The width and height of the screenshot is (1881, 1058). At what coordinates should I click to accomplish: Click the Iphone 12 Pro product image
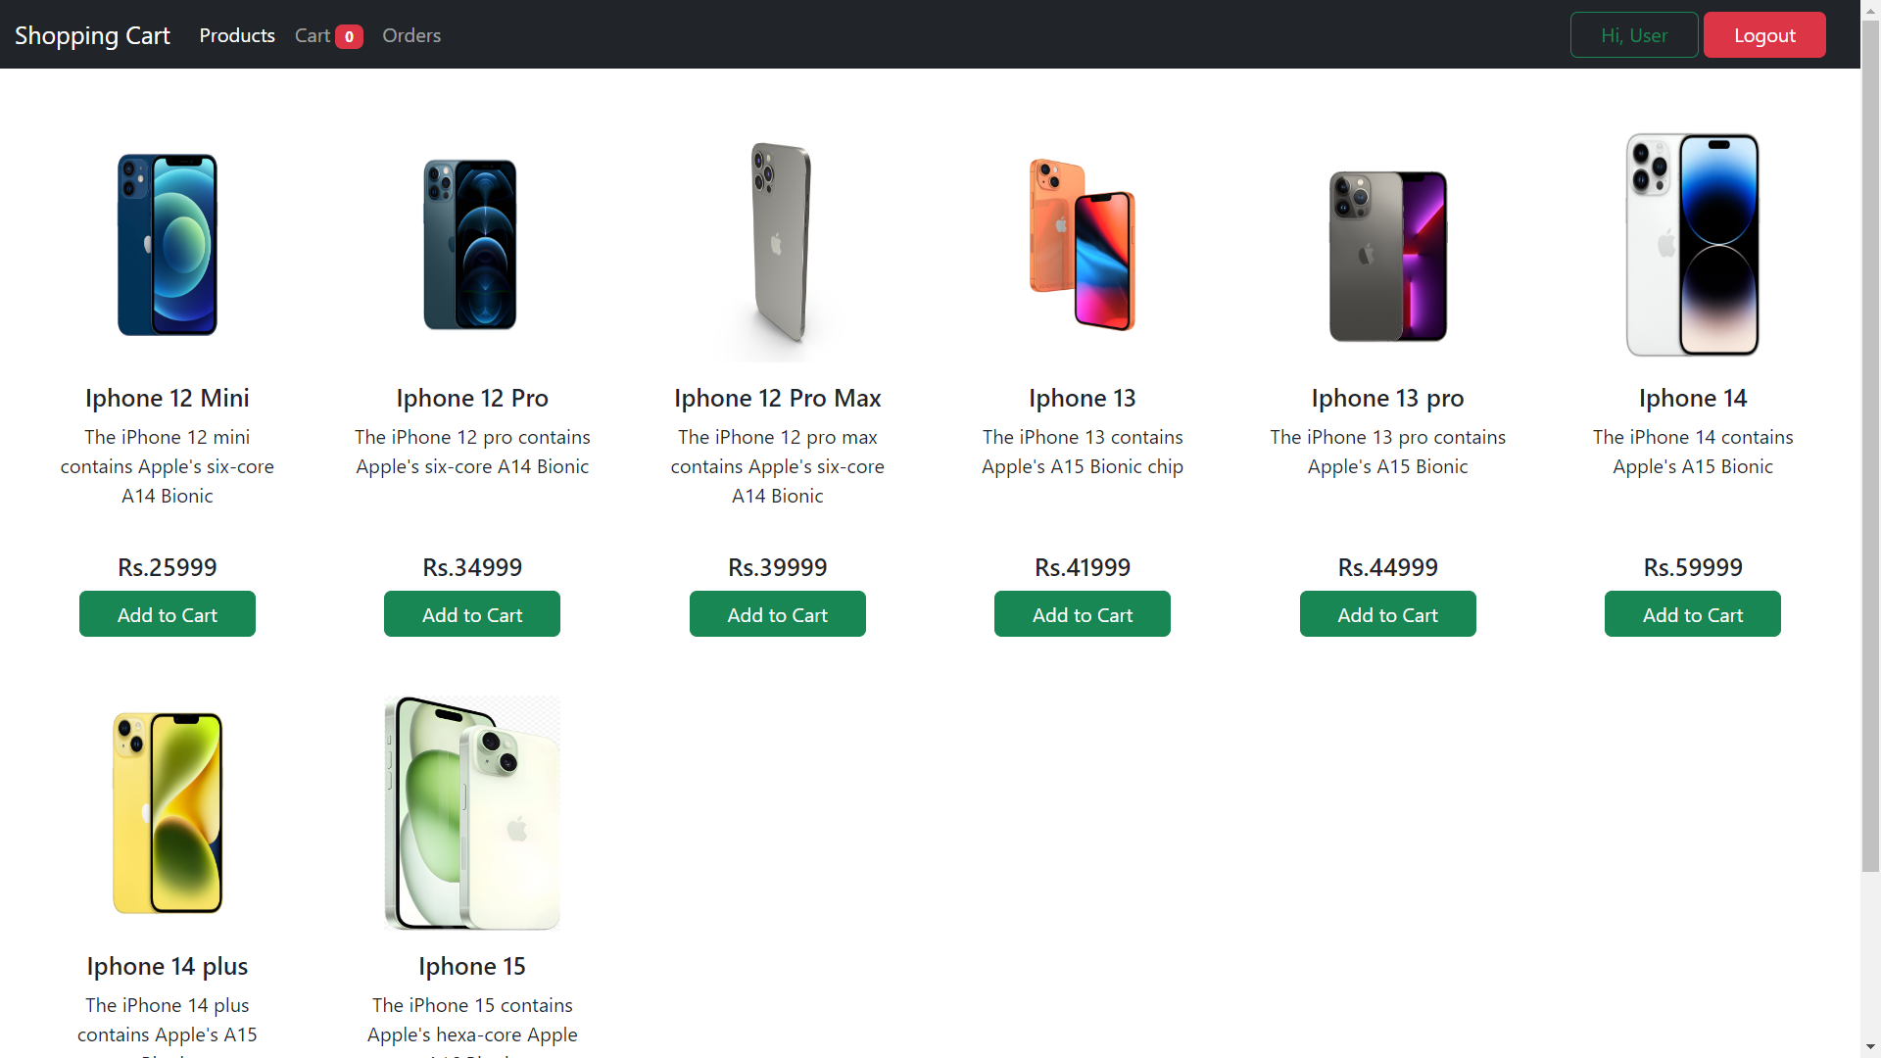point(471,245)
